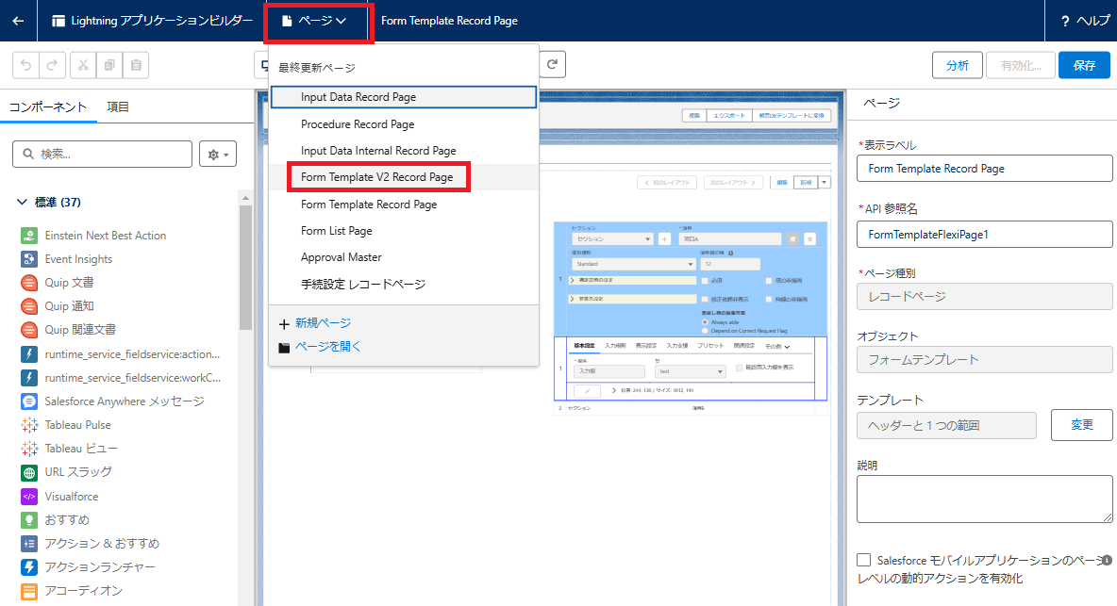The height and width of the screenshot is (606, 1117).
Task: Click the 変更 template button
Action: [1081, 425]
